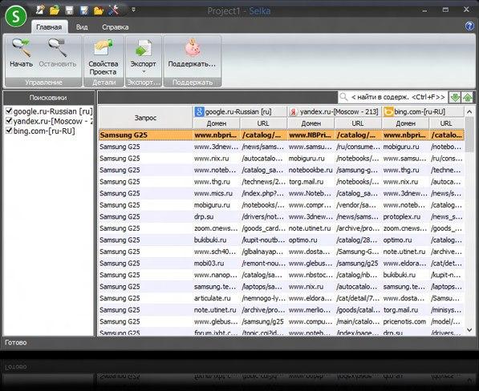Viewport: 479px width, 391px height.
Task: Click the Остановить stop magnifier button
Action: click(x=58, y=53)
